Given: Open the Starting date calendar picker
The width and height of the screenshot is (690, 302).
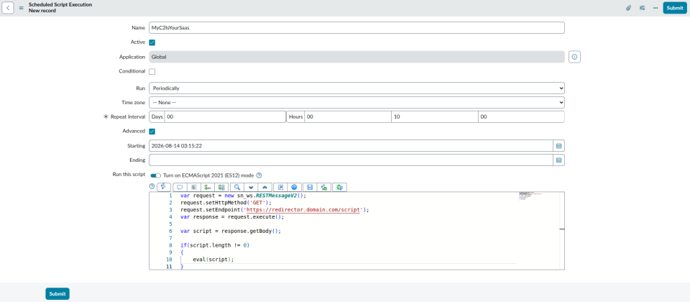Looking at the screenshot, I should [559, 146].
